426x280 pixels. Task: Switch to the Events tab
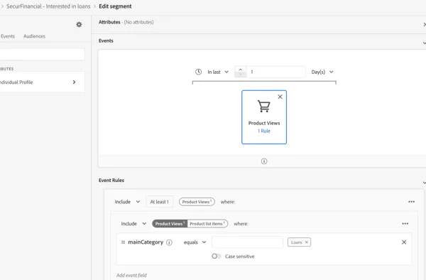tap(8, 36)
